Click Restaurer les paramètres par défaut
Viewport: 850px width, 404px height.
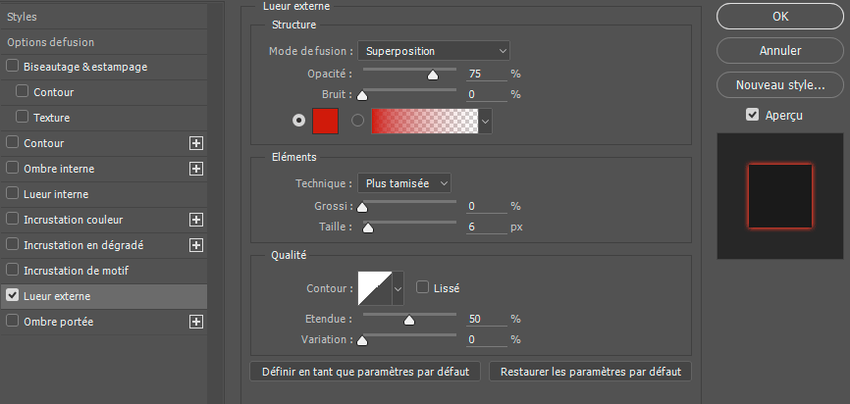[591, 372]
